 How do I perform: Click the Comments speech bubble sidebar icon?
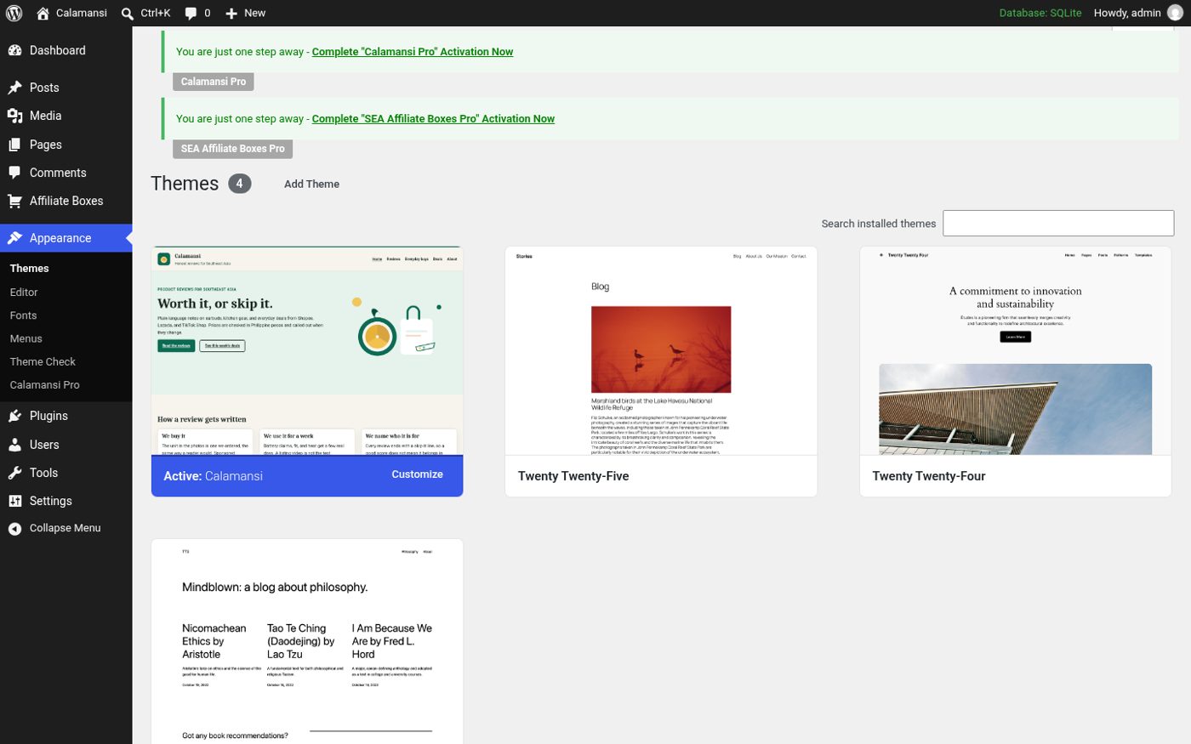click(x=14, y=173)
